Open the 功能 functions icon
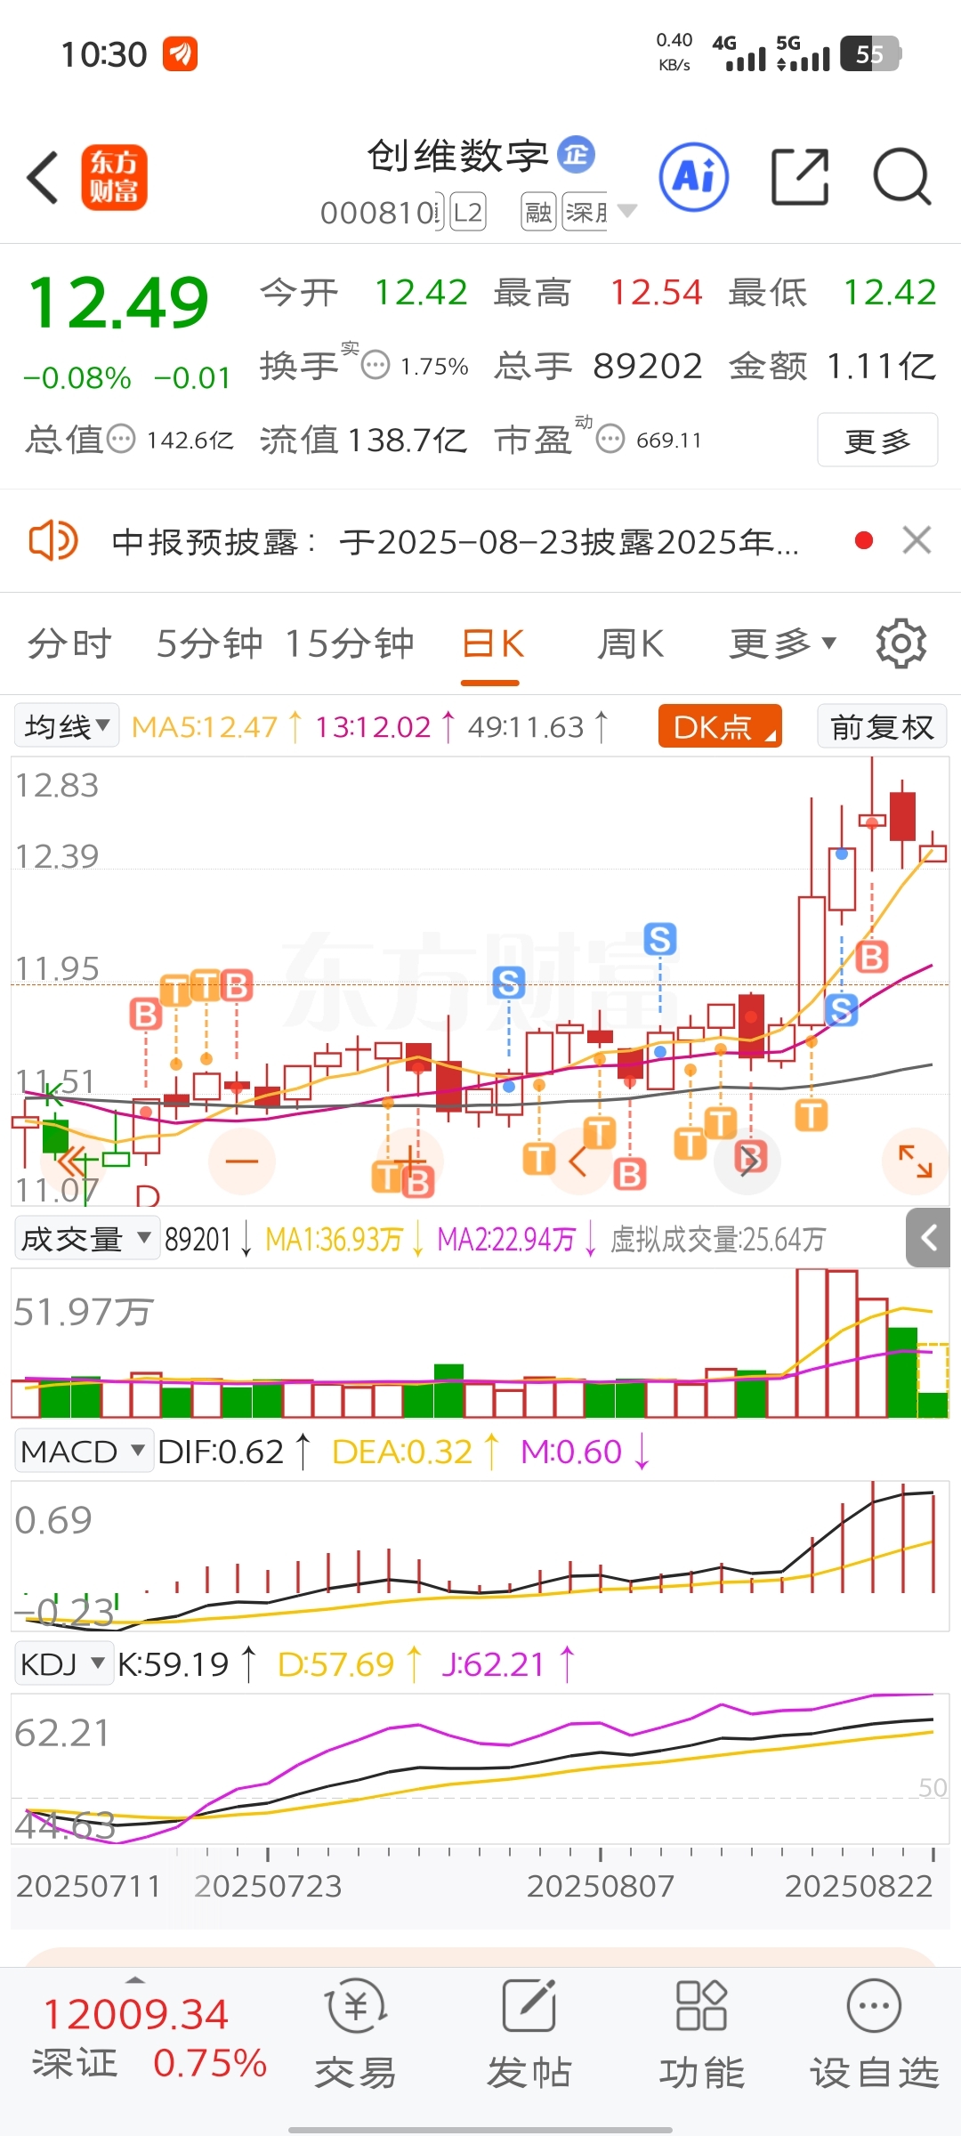 [701, 2034]
